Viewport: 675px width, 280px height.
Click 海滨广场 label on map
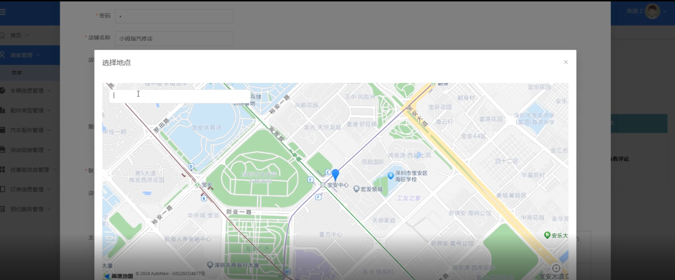point(257,248)
